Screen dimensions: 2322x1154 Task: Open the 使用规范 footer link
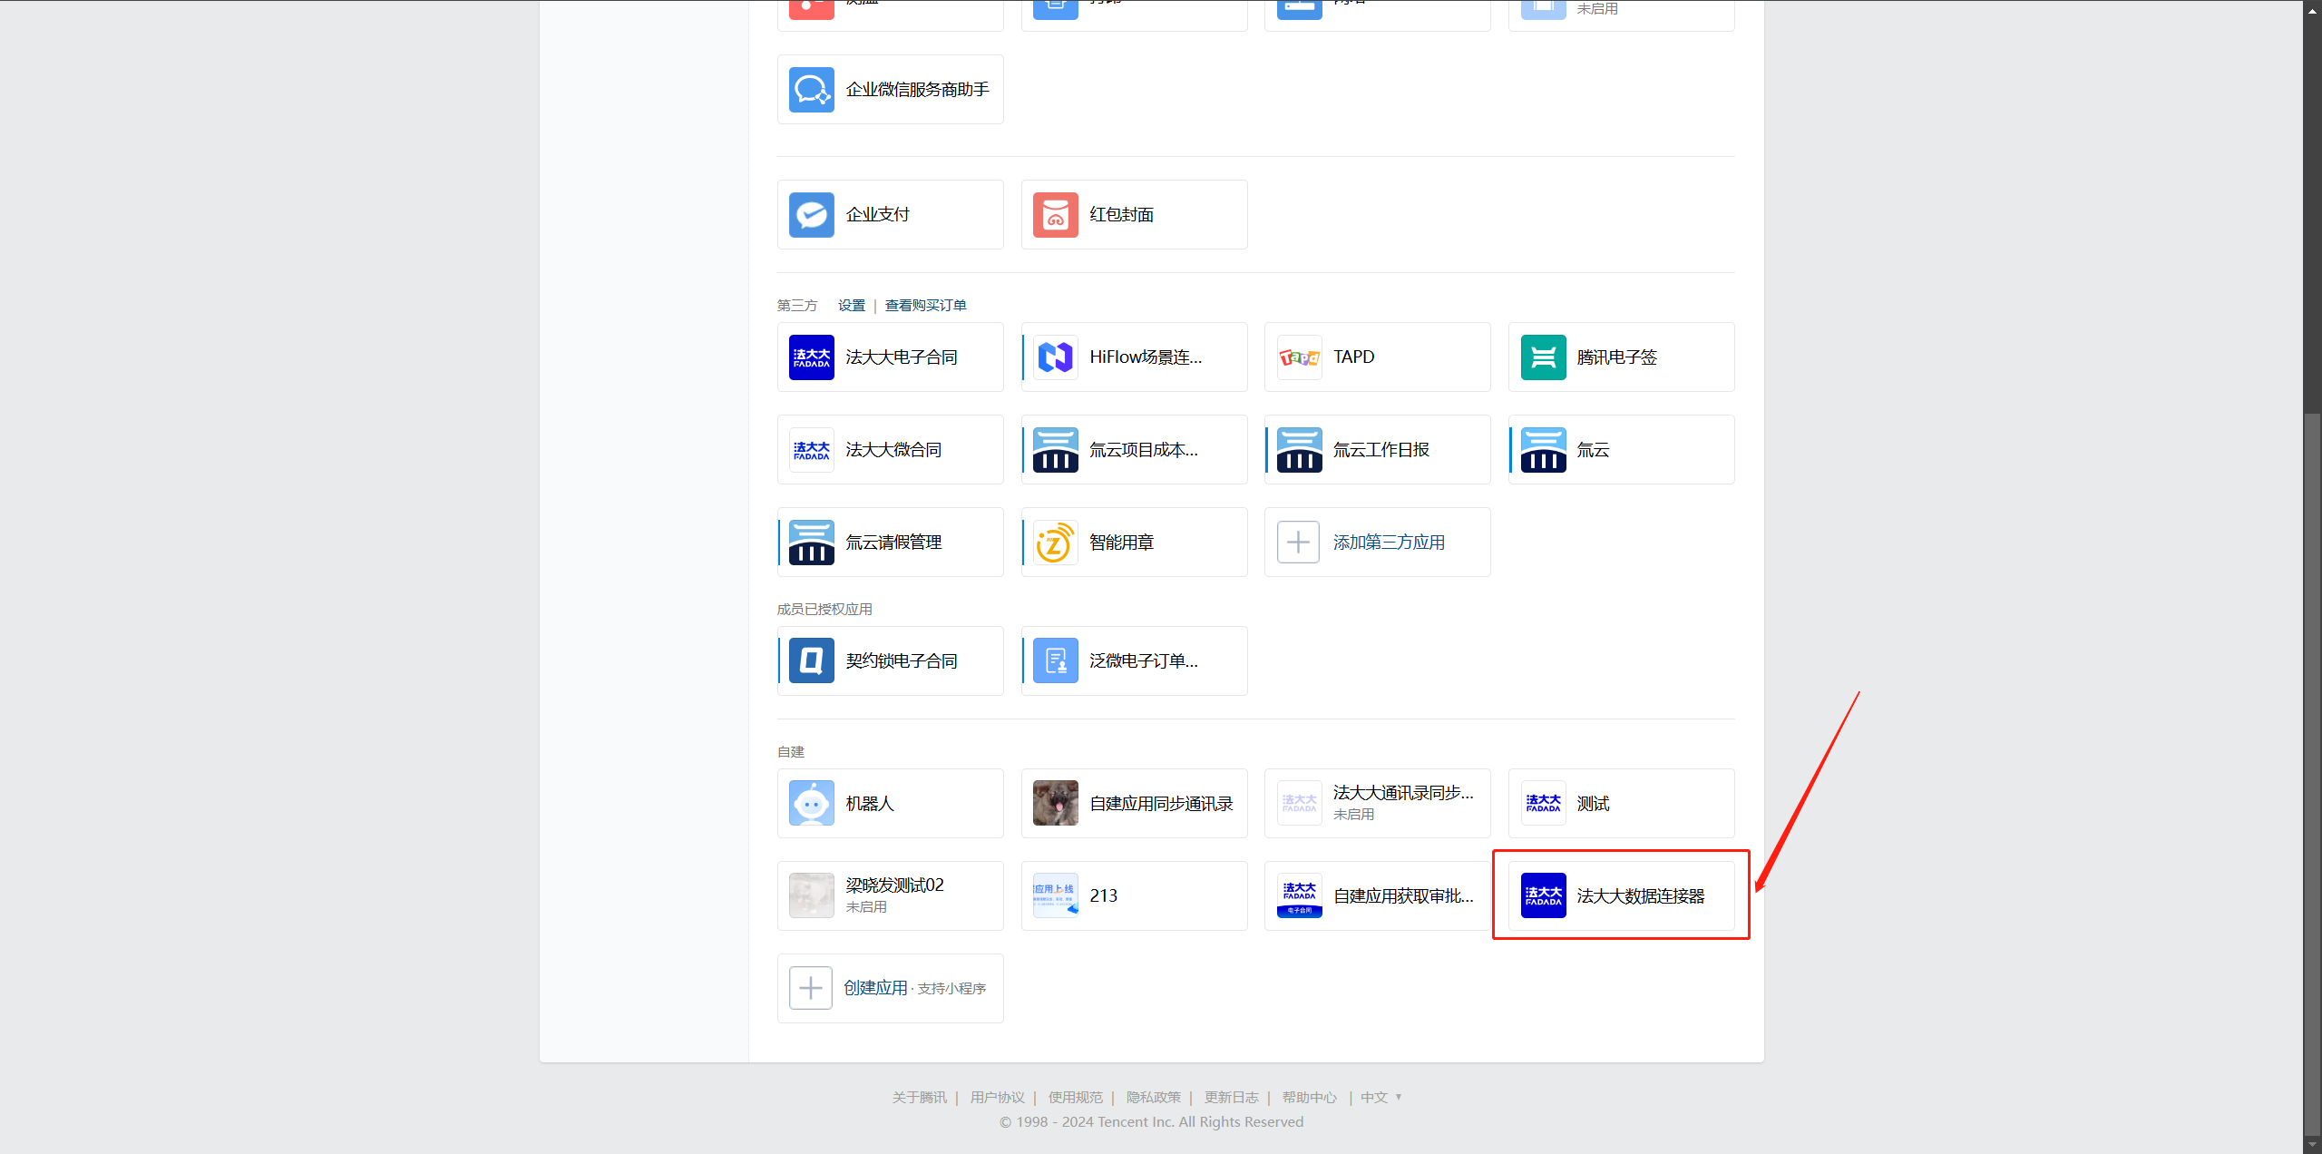click(x=1075, y=1098)
